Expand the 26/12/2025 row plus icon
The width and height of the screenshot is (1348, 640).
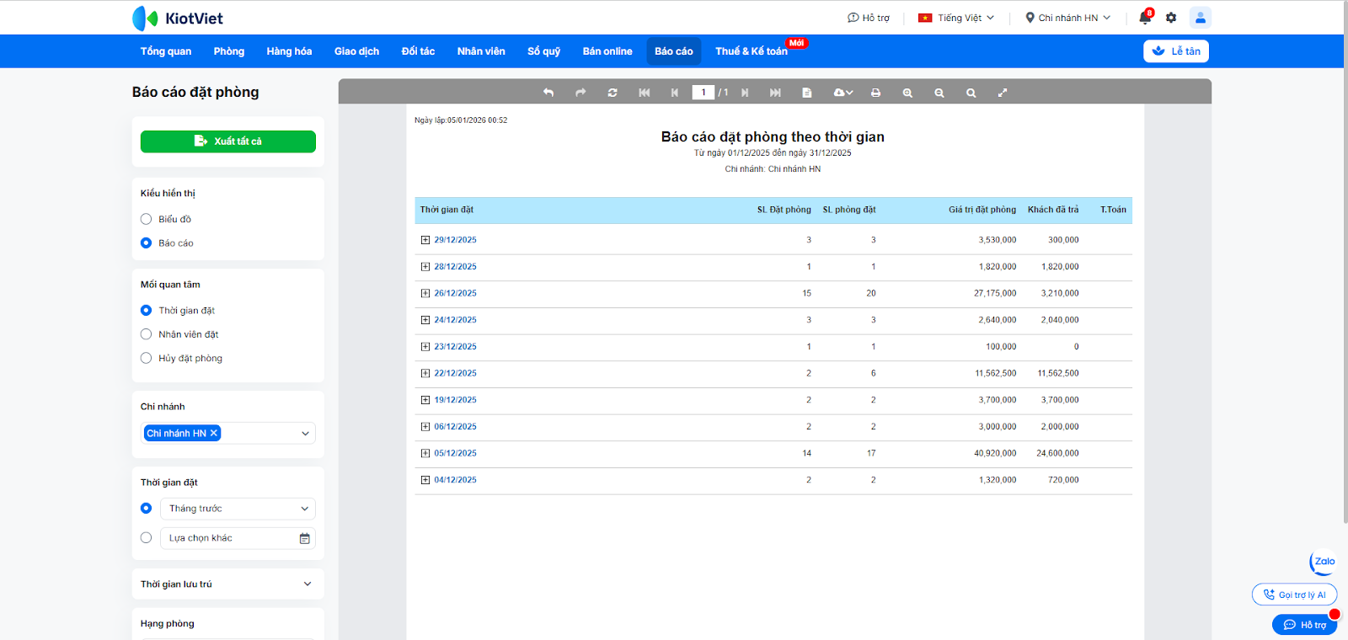tap(425, 293)
